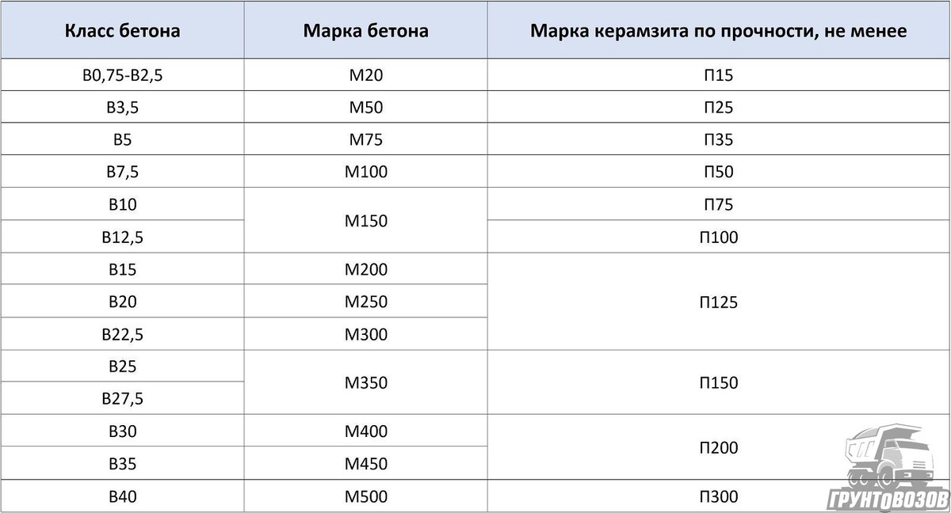Select the Марка бетона column header
Image resolution: width=951 pixels, height=513 pixels.
tap(365, 32)
